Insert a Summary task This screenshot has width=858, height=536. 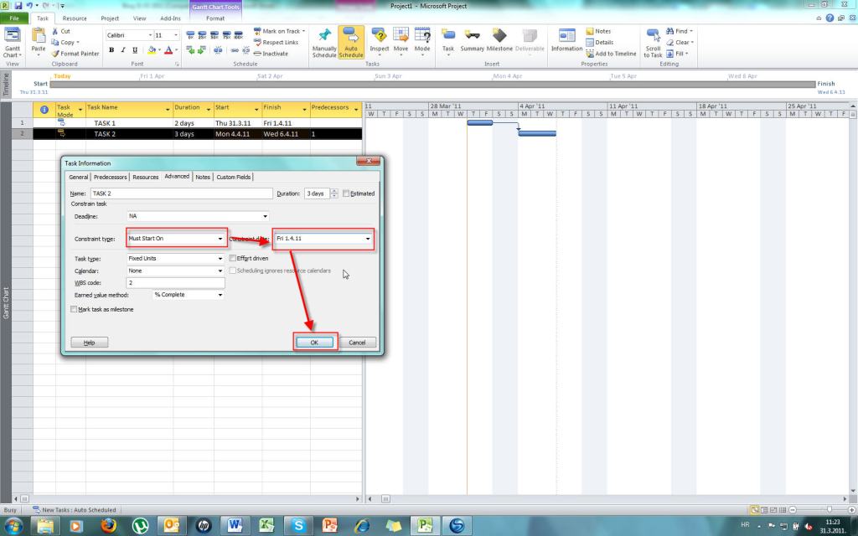click(472, 44)
